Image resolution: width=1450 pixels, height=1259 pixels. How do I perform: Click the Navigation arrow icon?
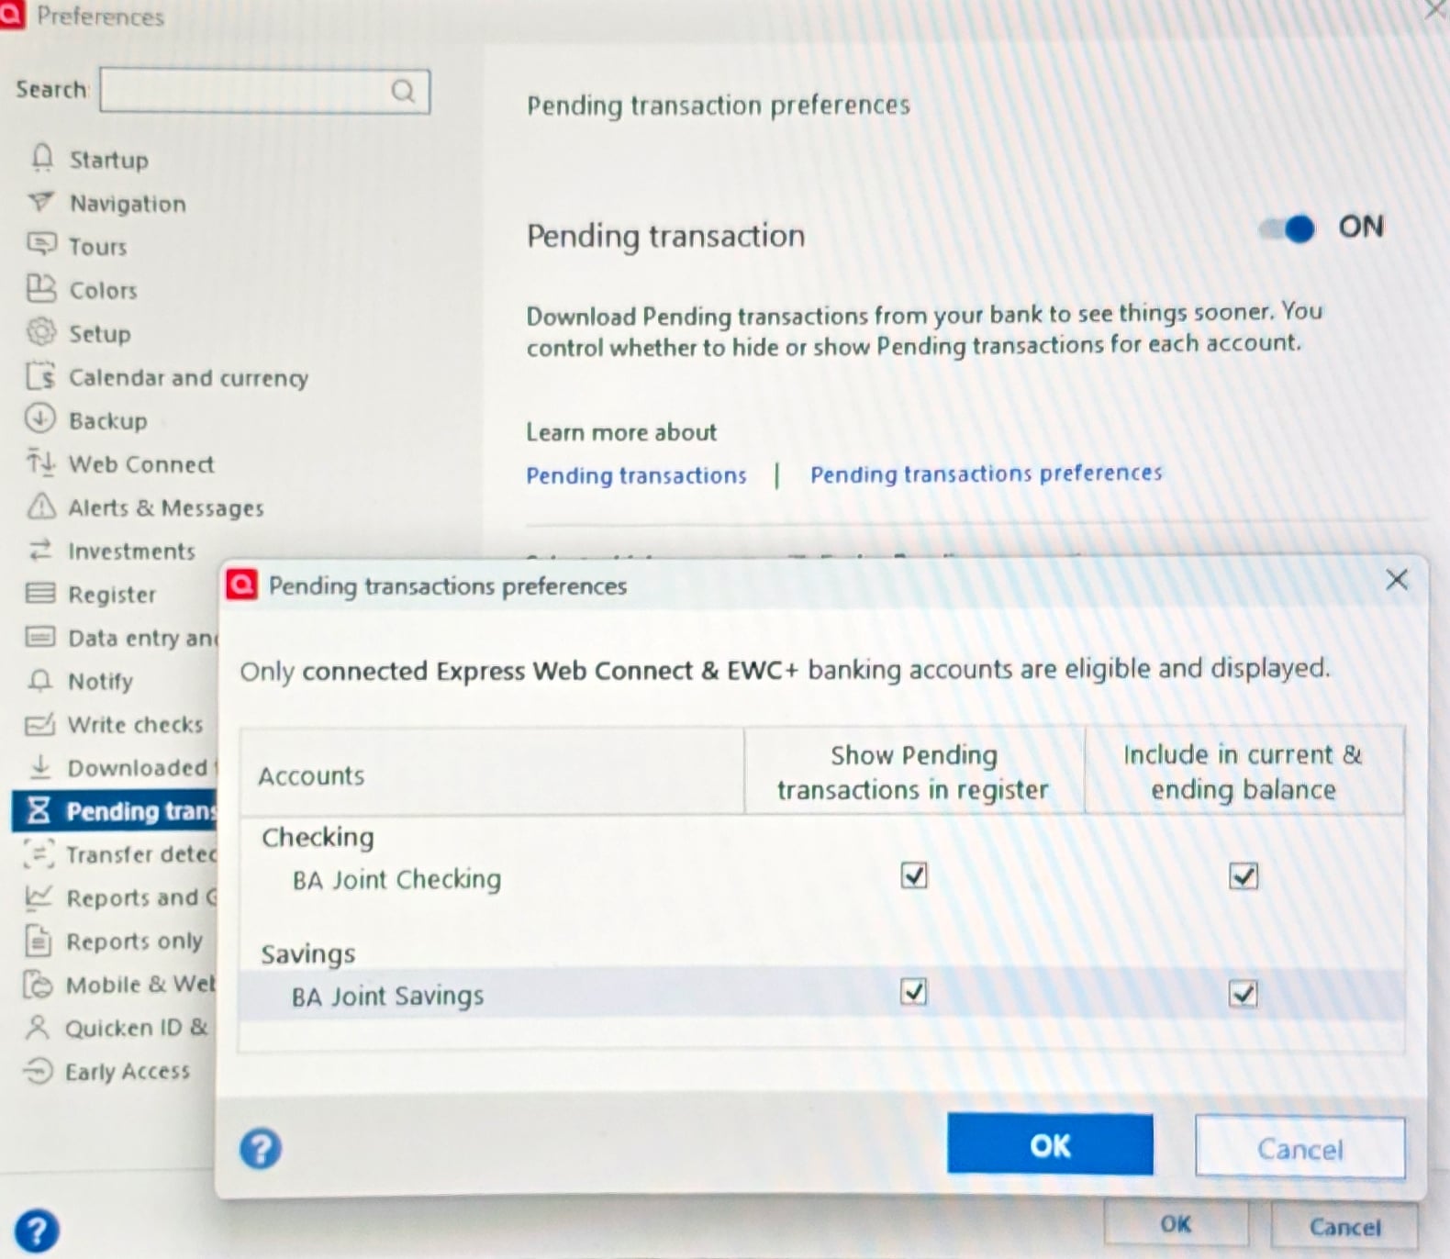coord(41,202)
